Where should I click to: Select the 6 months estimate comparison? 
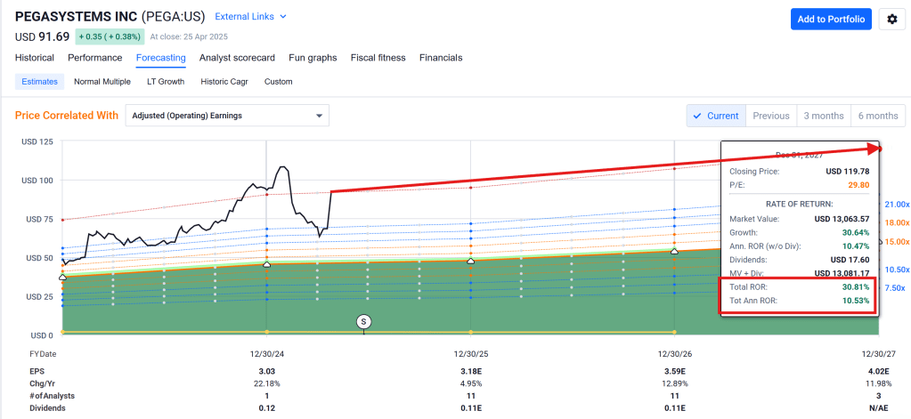[x=877, y=116]
